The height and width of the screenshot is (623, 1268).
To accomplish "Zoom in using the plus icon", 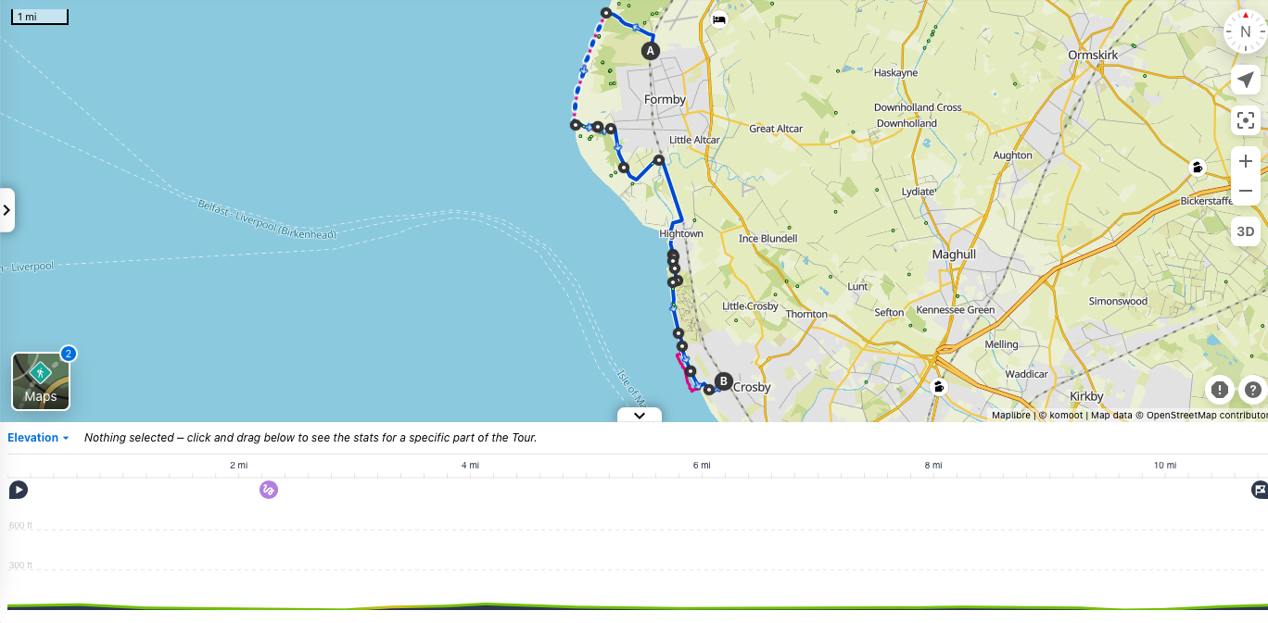I will (x=1245, y=160).
